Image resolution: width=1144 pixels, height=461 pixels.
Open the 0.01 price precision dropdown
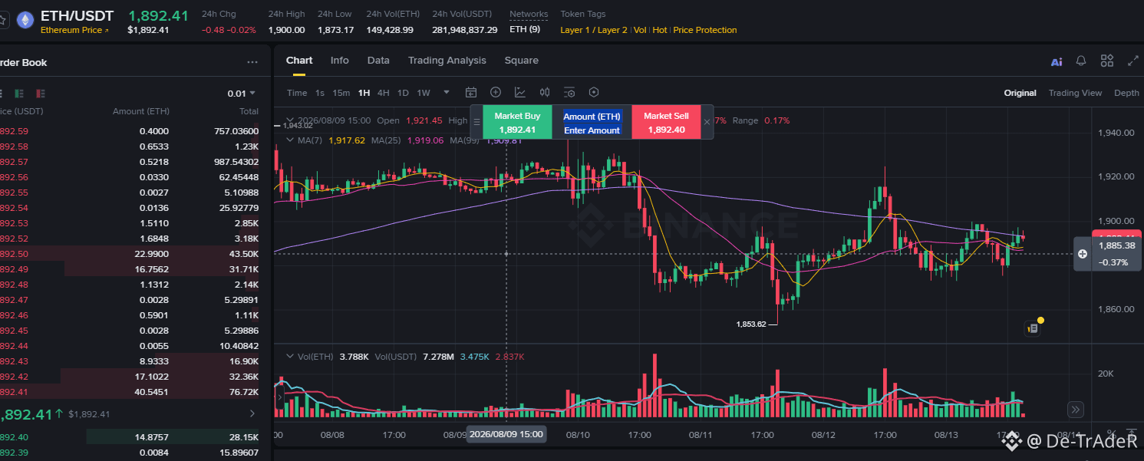[x=242, y=94]
